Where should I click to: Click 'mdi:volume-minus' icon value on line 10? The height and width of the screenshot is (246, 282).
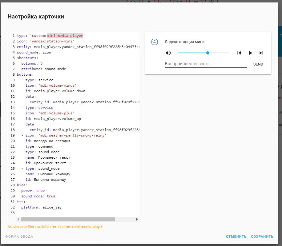pyautogui.click(x=57, y=85)
